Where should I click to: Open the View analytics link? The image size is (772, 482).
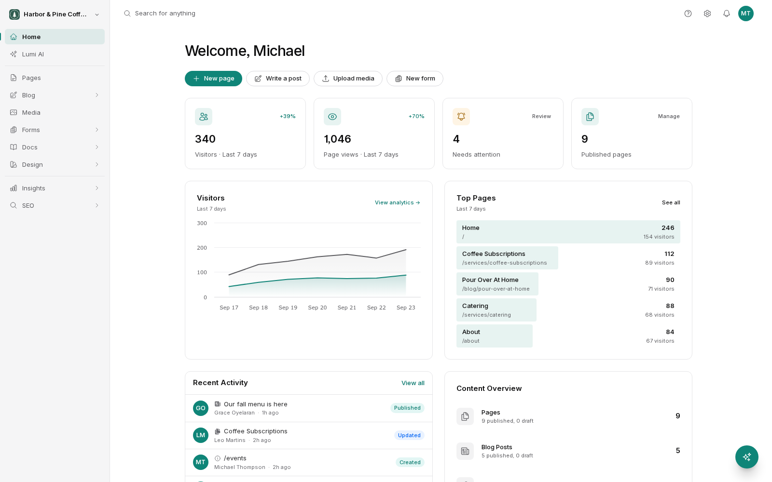click(398, 202)
